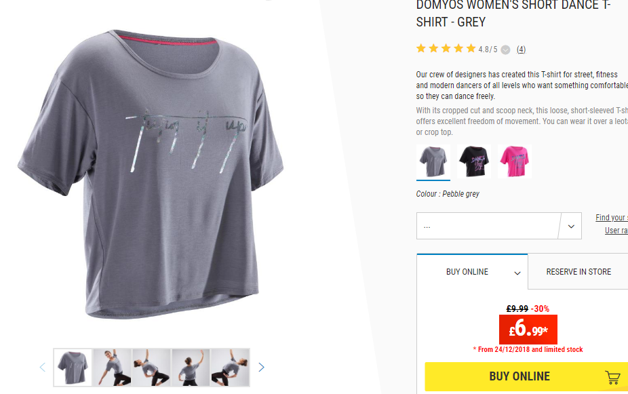Open the User ratings link
Screen dimensions: 628x394
(616, 231)
